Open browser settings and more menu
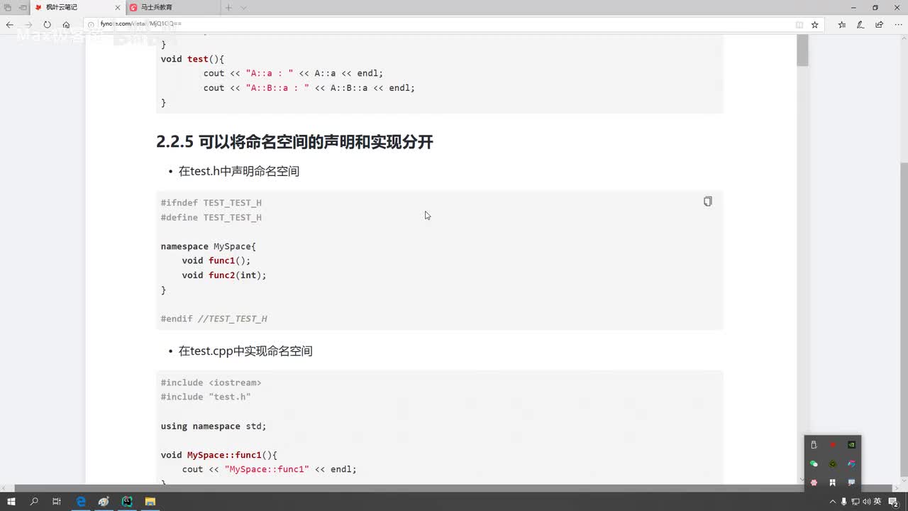The image size is (908, 511). 897,24
